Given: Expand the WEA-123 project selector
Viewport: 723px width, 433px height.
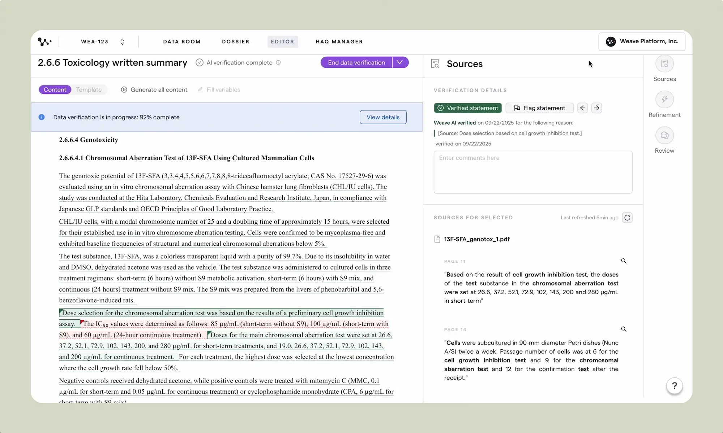Looking at the screenshot, I should [x=122, y=41].
